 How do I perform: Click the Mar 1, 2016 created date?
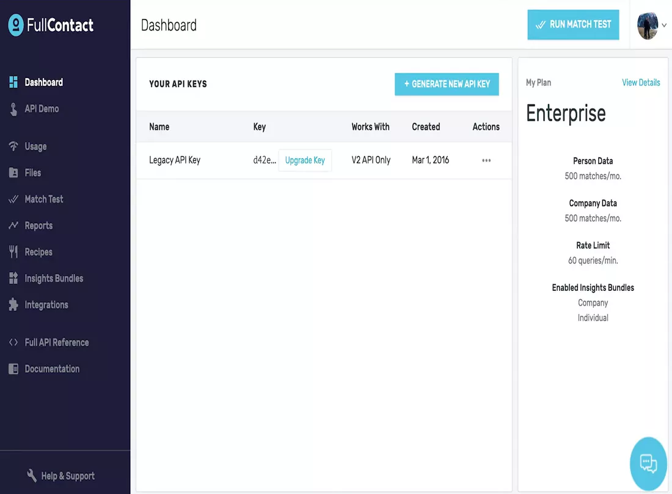(x=430, y=160)
